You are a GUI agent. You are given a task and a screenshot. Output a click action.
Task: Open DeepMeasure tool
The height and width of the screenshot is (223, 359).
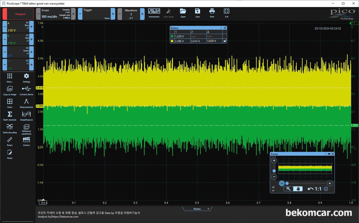pos(26,116)
